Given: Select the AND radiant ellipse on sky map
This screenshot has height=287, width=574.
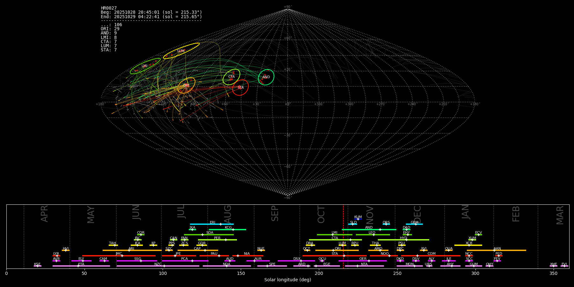Looking at the screenshot, I should pyautogui.click(x=266, y=77).
